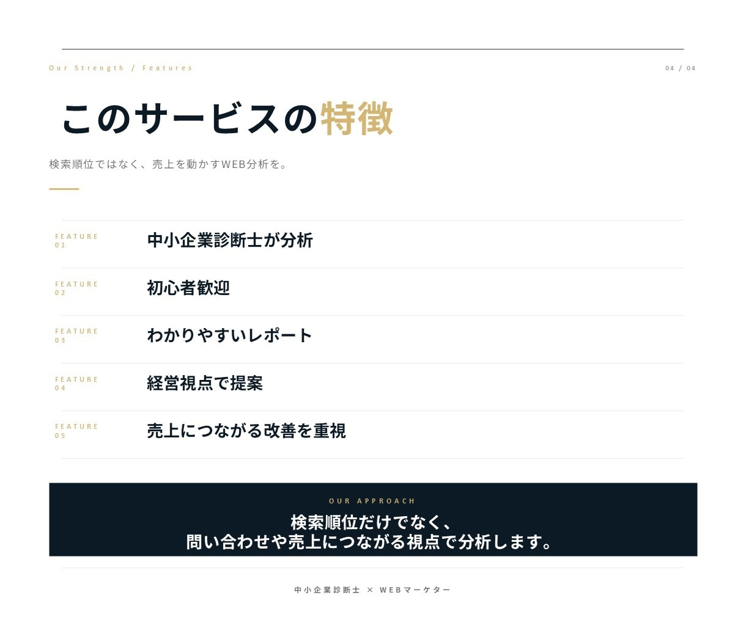Click the subtitle '検索順位ではなく、売上を動かすWEB分析を。'
The image size is (746, 617).
(168, 164)
